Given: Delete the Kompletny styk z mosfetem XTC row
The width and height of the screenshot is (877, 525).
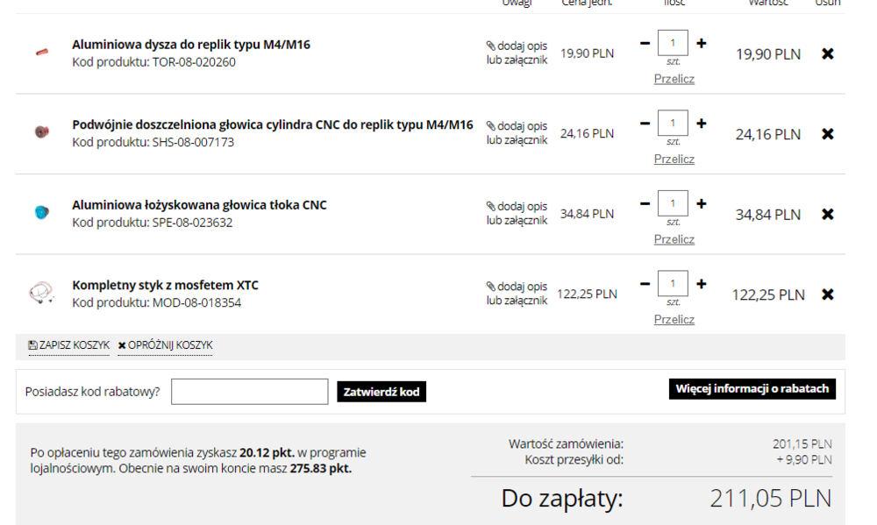Looking at the screenshot, I should (827, 294).
